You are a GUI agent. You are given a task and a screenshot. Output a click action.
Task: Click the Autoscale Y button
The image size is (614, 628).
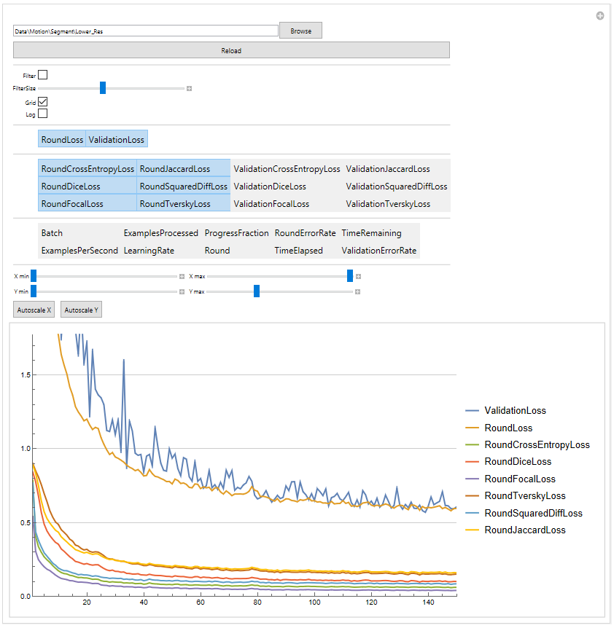[x=81, y=310]
